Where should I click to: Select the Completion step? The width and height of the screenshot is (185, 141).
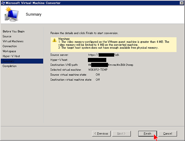pos(10,66)
